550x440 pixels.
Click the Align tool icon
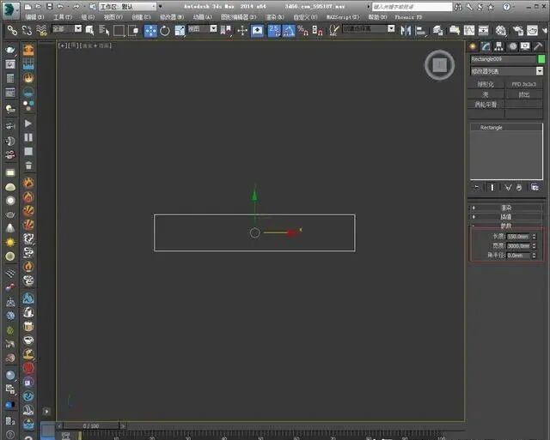[x=420, y=31]
